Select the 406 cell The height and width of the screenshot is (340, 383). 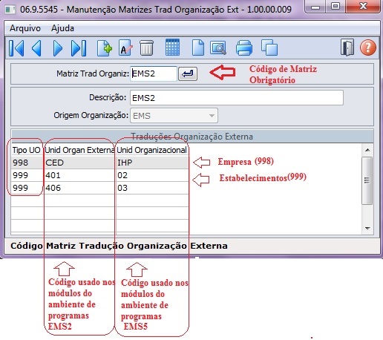pos(79,188)
